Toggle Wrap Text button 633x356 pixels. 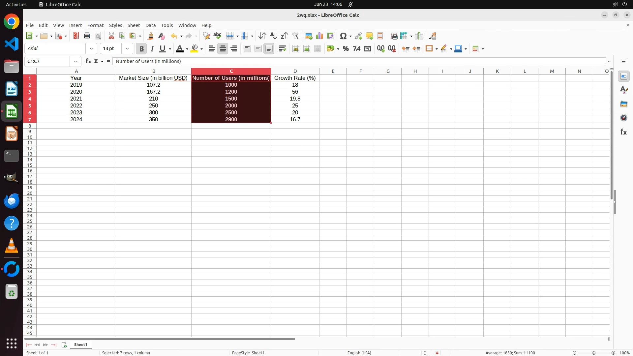tap(282, 49)
